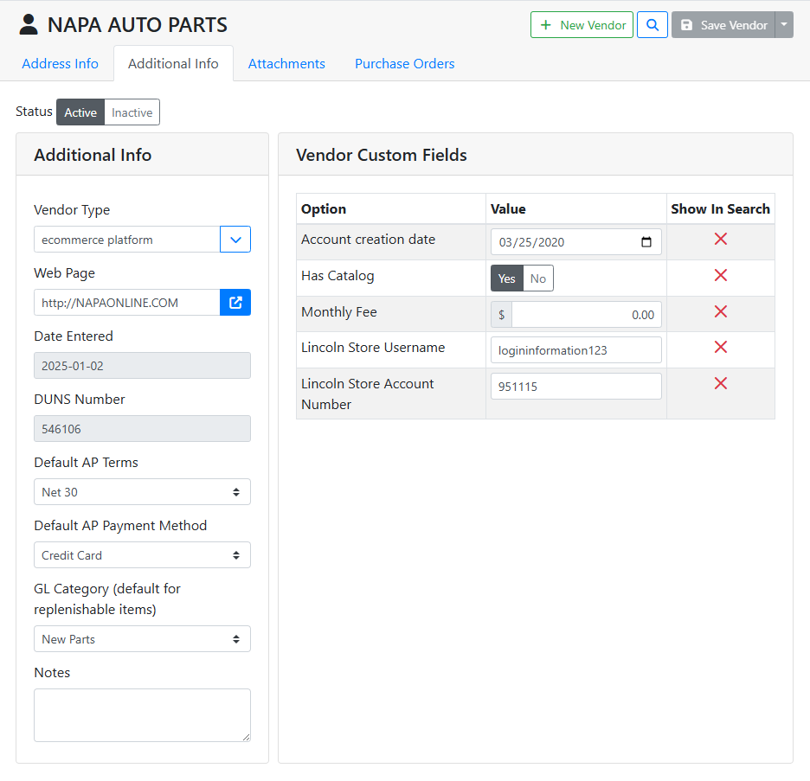The height and width of the screenshot is (781, 810).
Task: Open the Purchase Orders tab
Action: coord(404,64)
